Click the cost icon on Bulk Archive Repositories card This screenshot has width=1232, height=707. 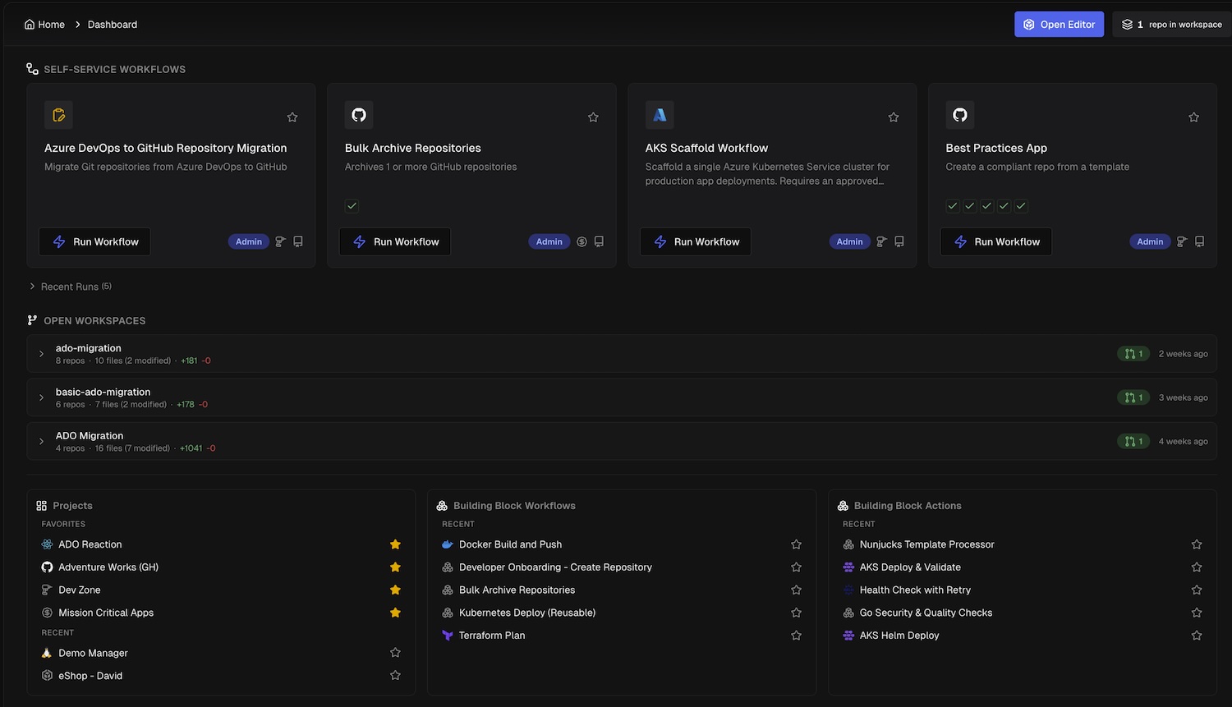[582, 241]
